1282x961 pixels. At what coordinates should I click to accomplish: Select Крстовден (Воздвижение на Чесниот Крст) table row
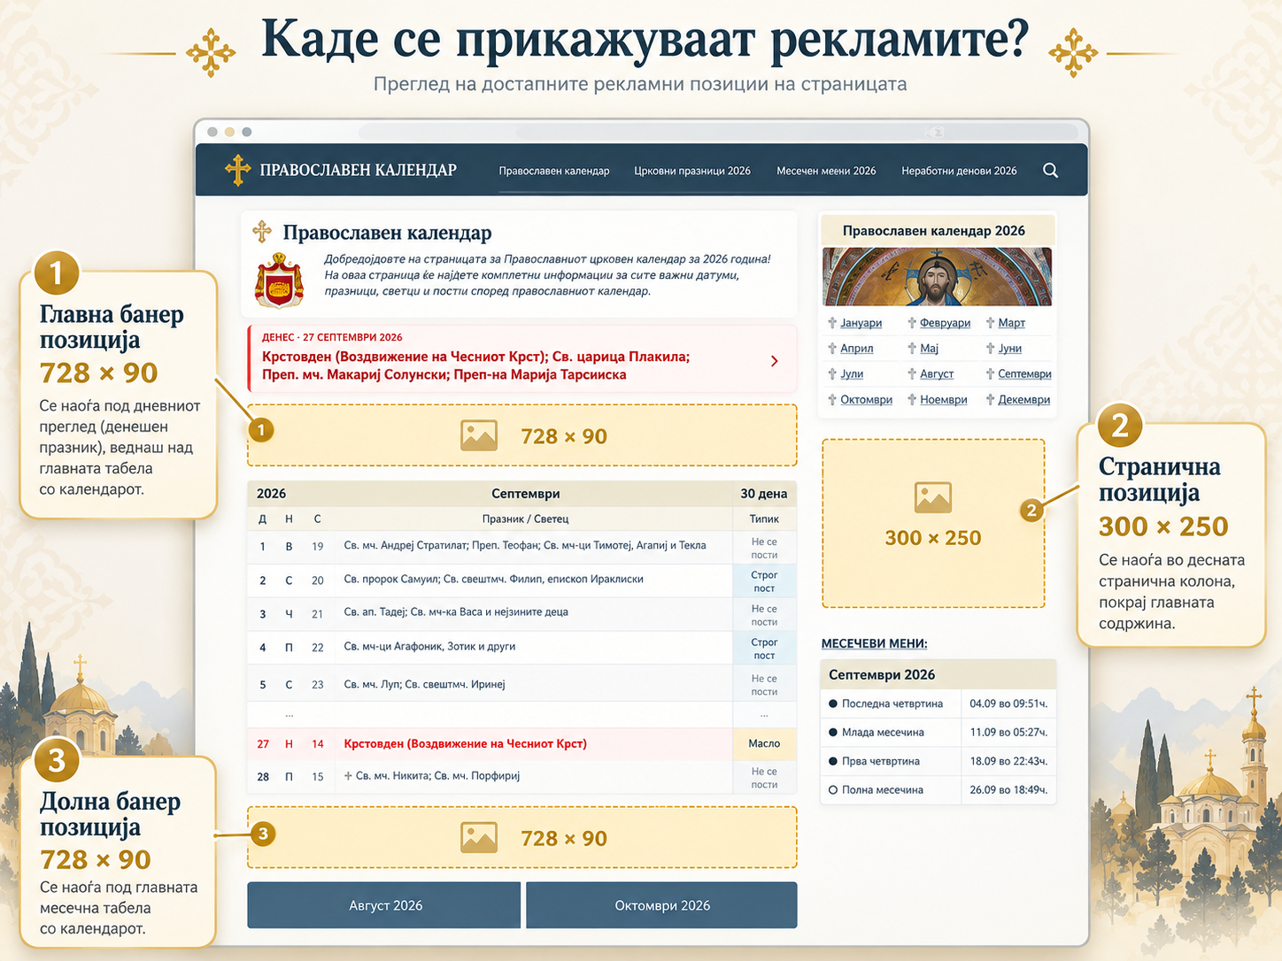522,744
